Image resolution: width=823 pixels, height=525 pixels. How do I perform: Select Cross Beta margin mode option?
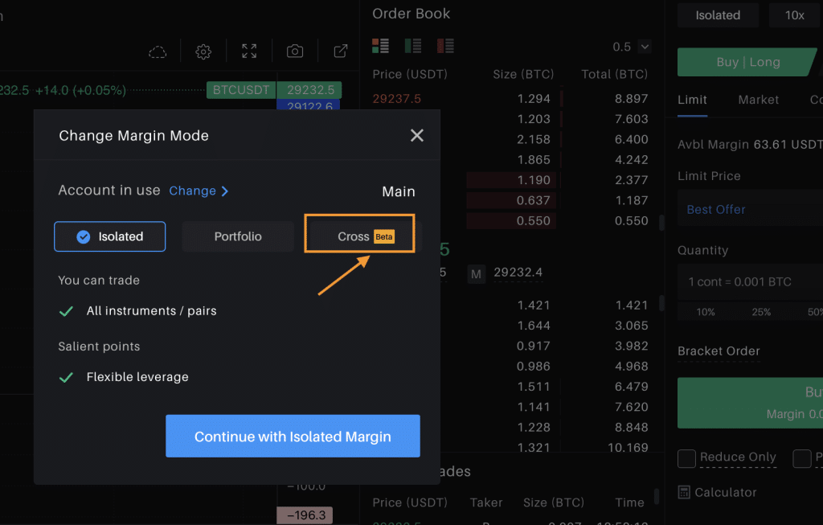366,236
